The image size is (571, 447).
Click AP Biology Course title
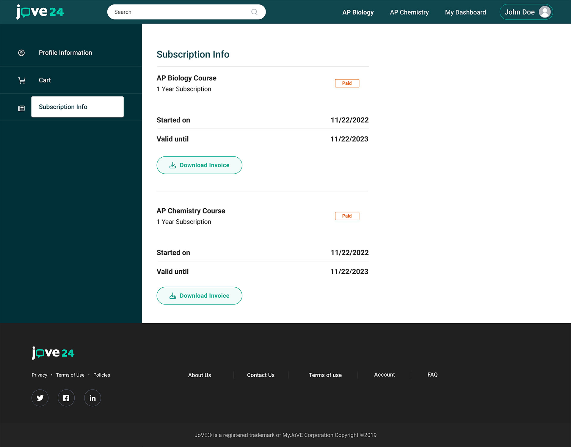click(186, 78)
